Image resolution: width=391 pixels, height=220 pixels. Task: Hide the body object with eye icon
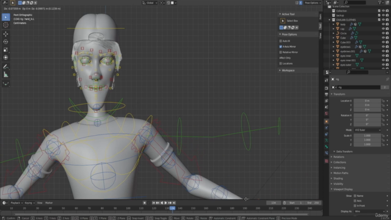click(383, 24)
